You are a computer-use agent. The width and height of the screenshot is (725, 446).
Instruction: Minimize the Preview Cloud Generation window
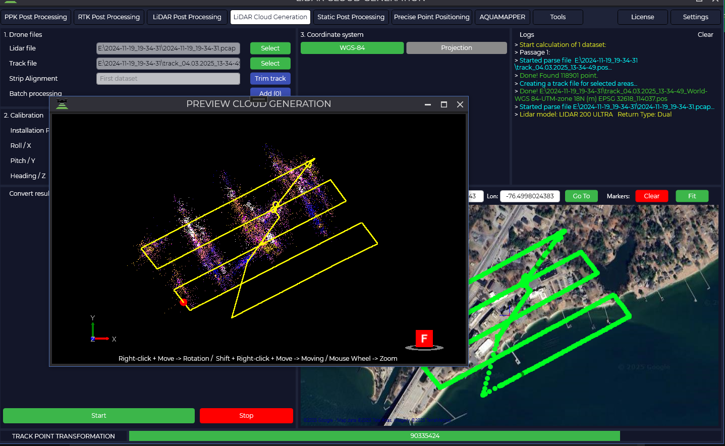tap(428, 104)
